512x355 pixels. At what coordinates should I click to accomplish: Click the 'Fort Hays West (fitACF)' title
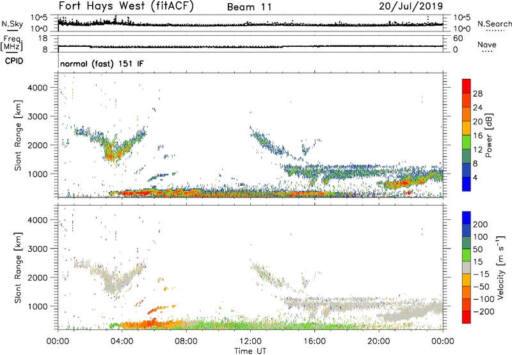pos(126,6)
